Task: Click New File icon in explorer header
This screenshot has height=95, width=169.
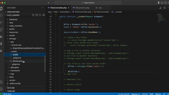Action: (x=33, y=15)
